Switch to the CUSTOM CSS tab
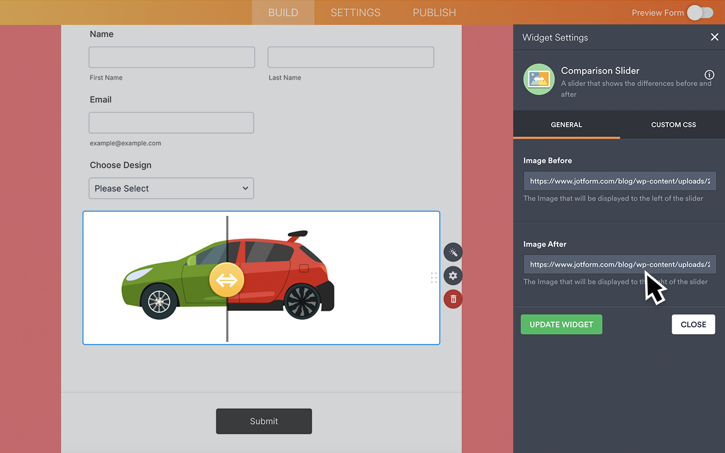 pyautogui.click(x=673, y=125)
